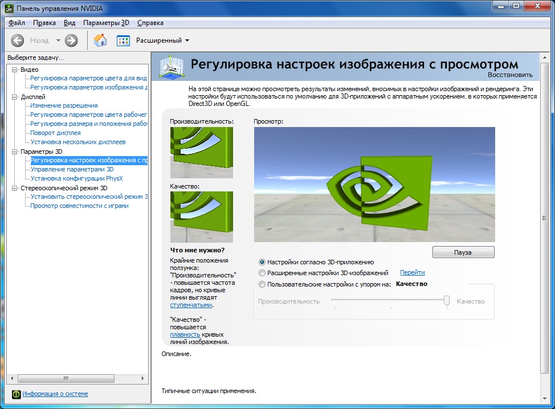Image resolution: width=555 pixels, height=409 pixels.
Task: Click the Пауза button
Action: [463, 252]
